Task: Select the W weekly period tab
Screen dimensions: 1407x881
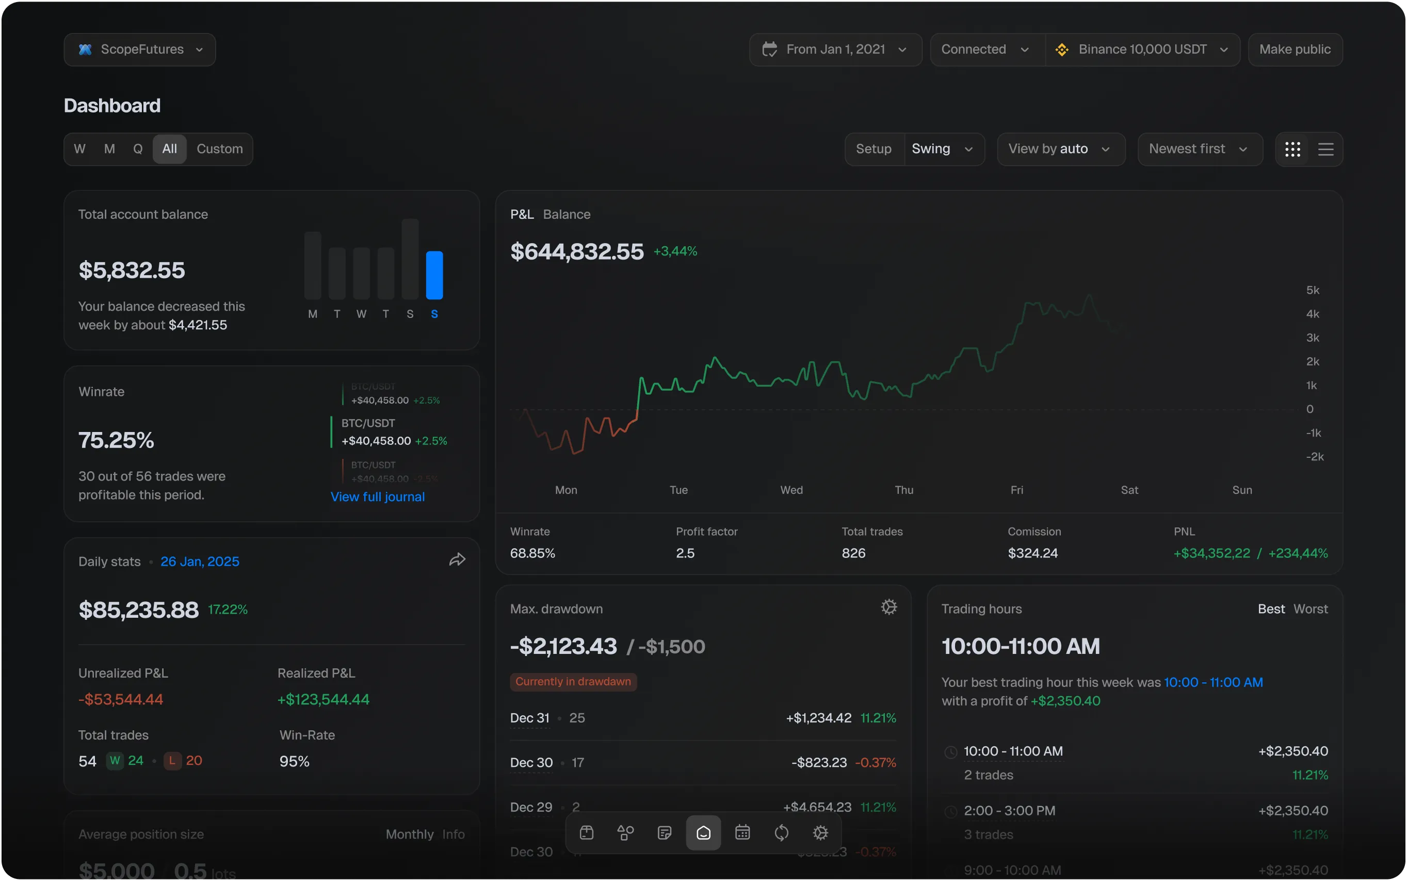Action: (80, 149)
